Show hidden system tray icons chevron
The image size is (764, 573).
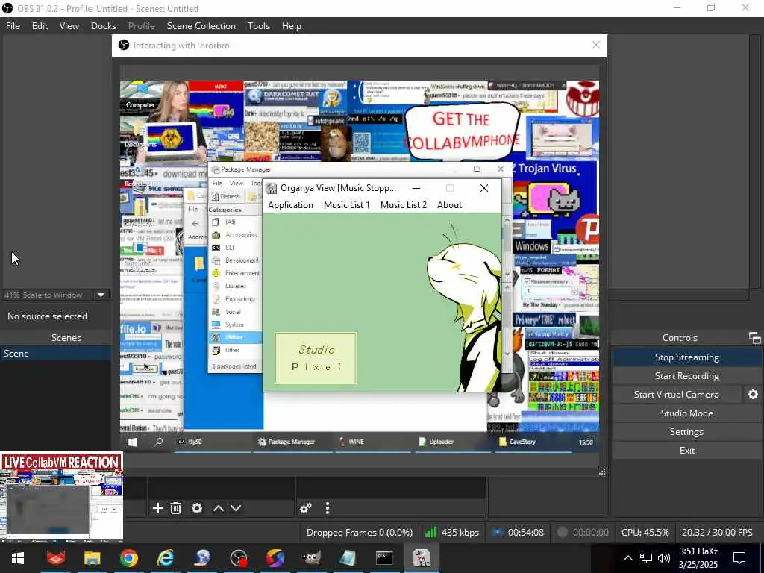[x=628, y=558]
